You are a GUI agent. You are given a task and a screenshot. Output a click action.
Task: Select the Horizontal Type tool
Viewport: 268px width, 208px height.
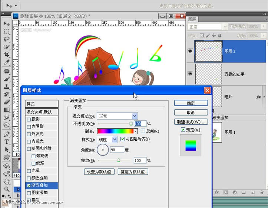point(7,142)
